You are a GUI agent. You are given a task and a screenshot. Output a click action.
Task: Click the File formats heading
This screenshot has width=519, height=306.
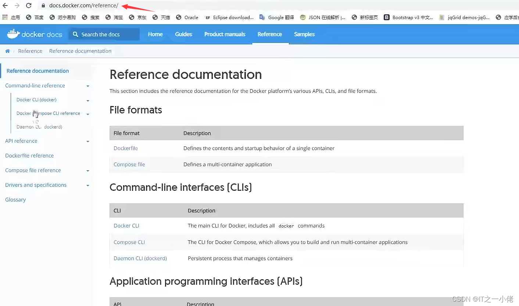pyautogui.click(x=136, y=110)
